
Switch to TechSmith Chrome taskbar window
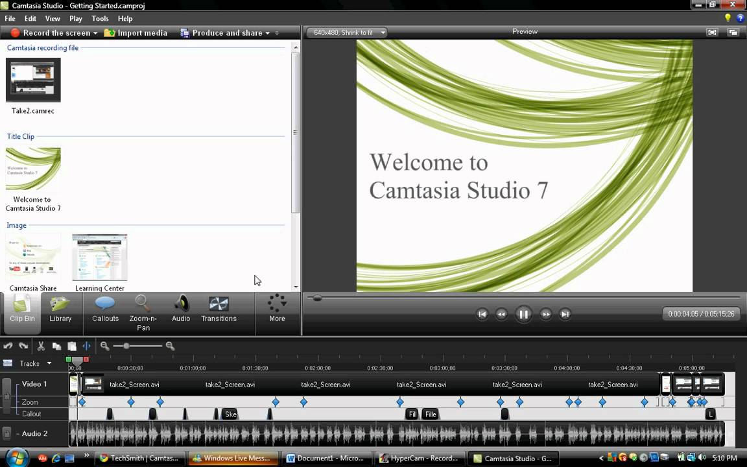pos(139,459)
